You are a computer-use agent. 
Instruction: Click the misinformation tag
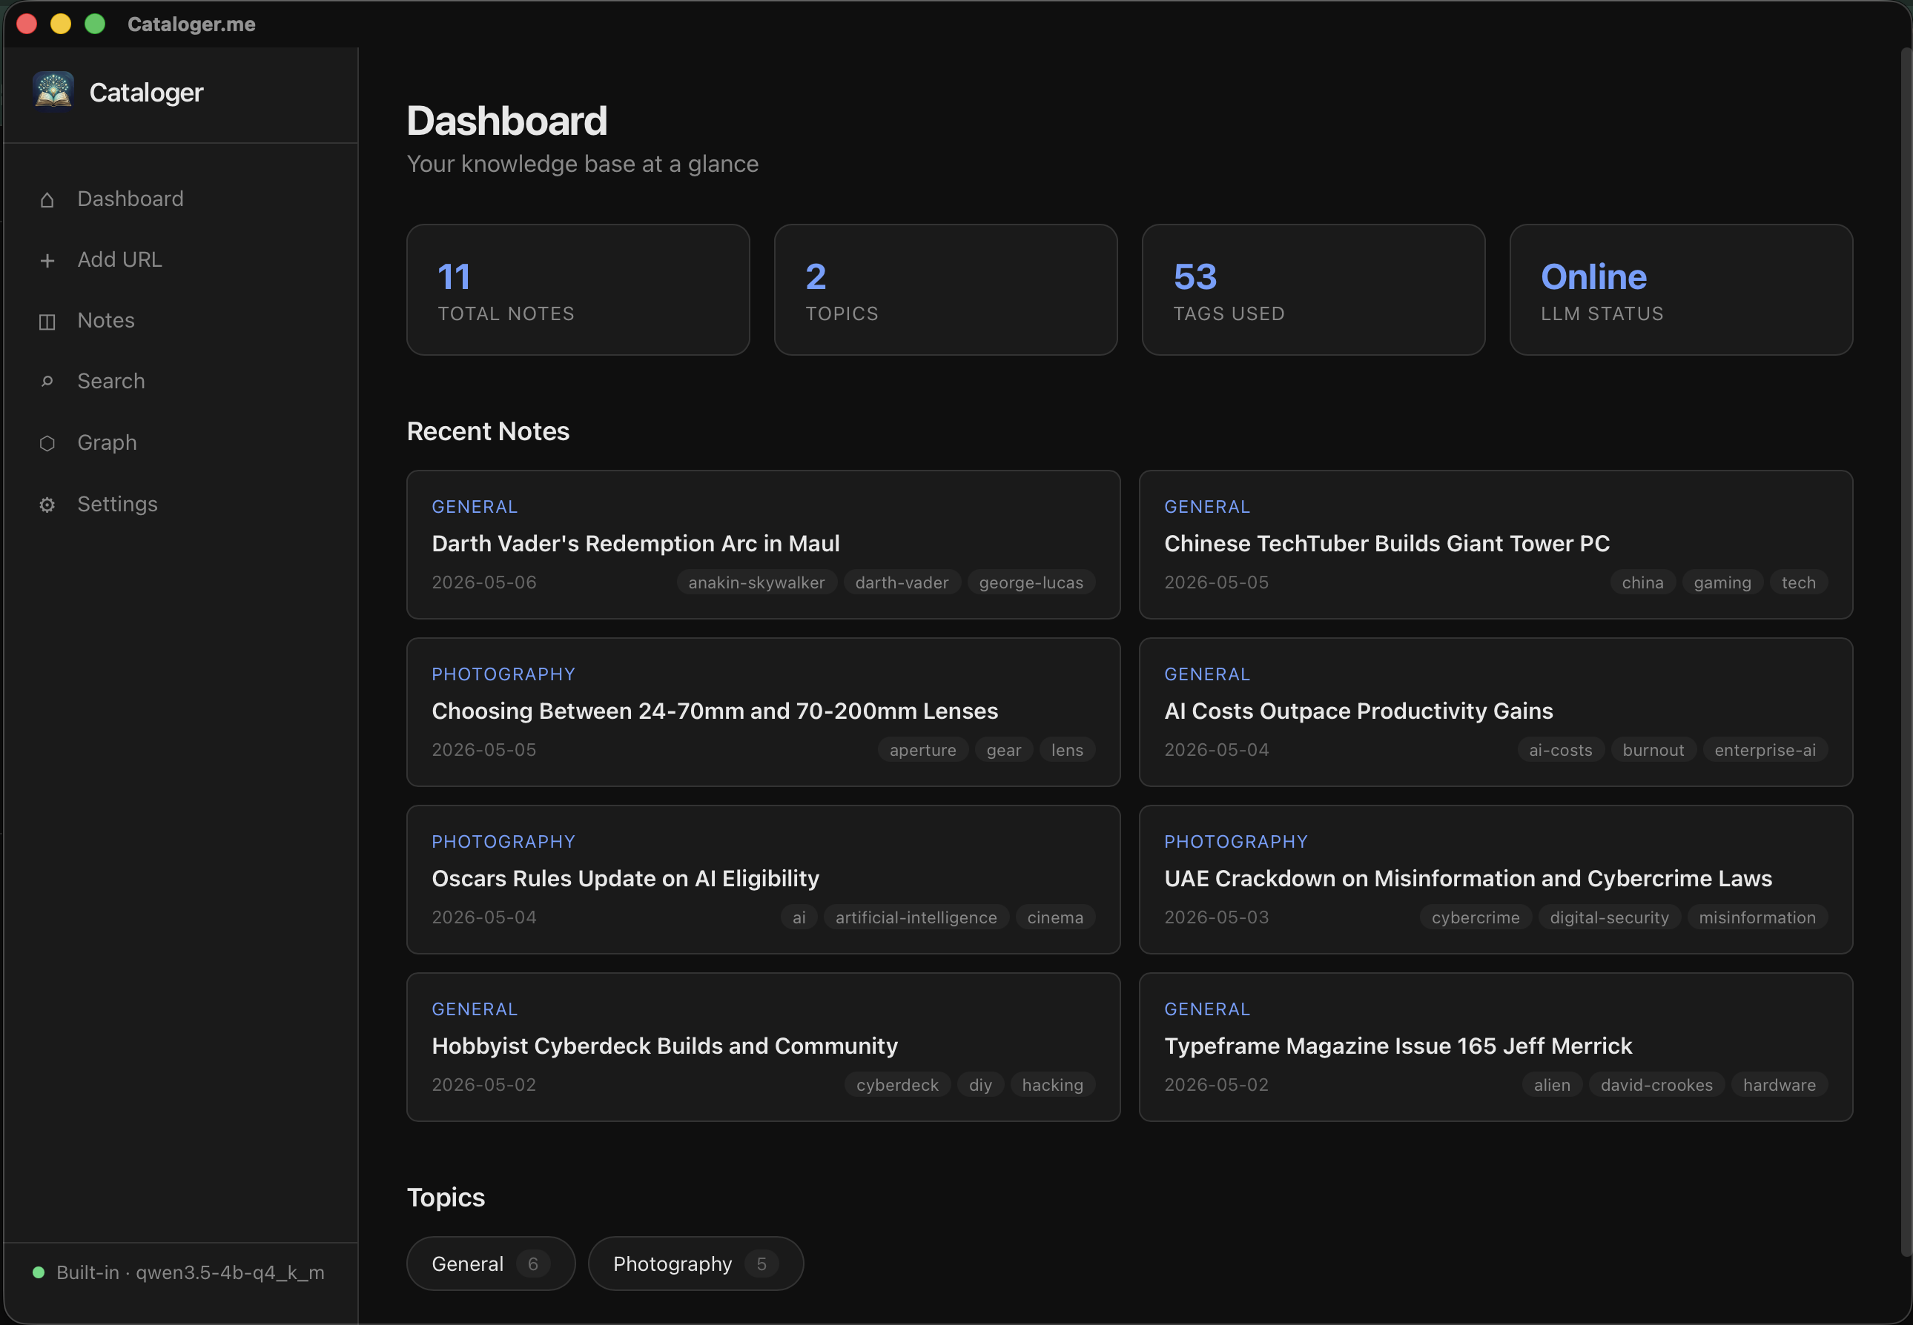point(1757,918)
